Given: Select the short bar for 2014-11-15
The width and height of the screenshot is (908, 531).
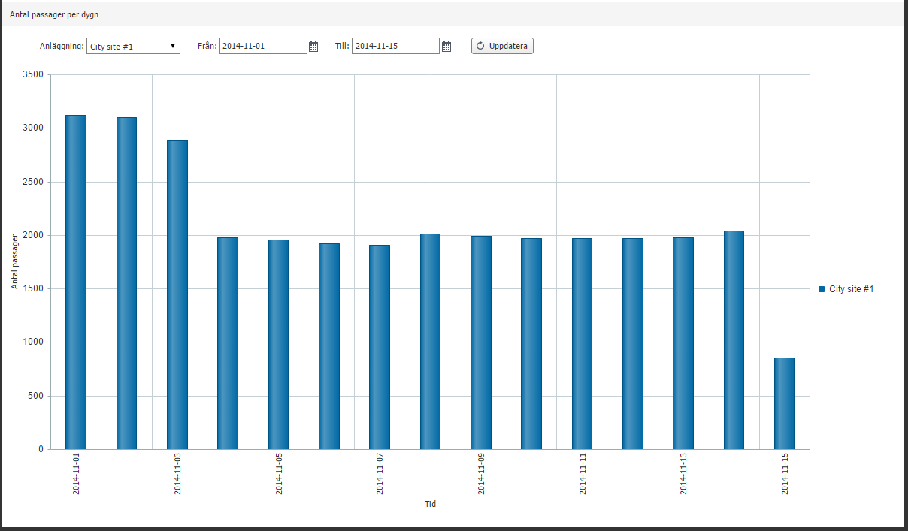Looking at the screenshot, I should click(x=785, y=403).
